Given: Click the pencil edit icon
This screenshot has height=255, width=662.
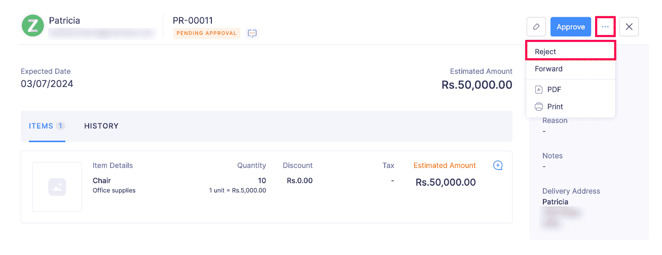Looking at the screenshot, I should (536, 27).
